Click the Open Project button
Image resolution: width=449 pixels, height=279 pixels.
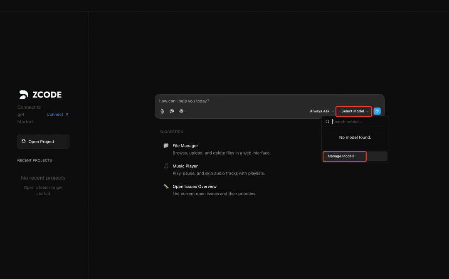(x=43, y=142)
